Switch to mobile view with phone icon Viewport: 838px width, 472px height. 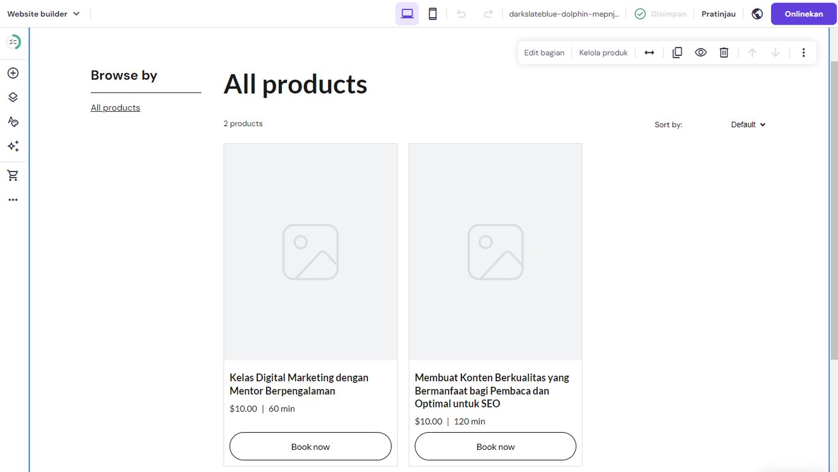tap(433, 13)
